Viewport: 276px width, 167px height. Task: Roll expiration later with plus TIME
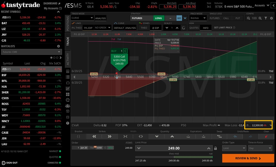coord(203,136)
